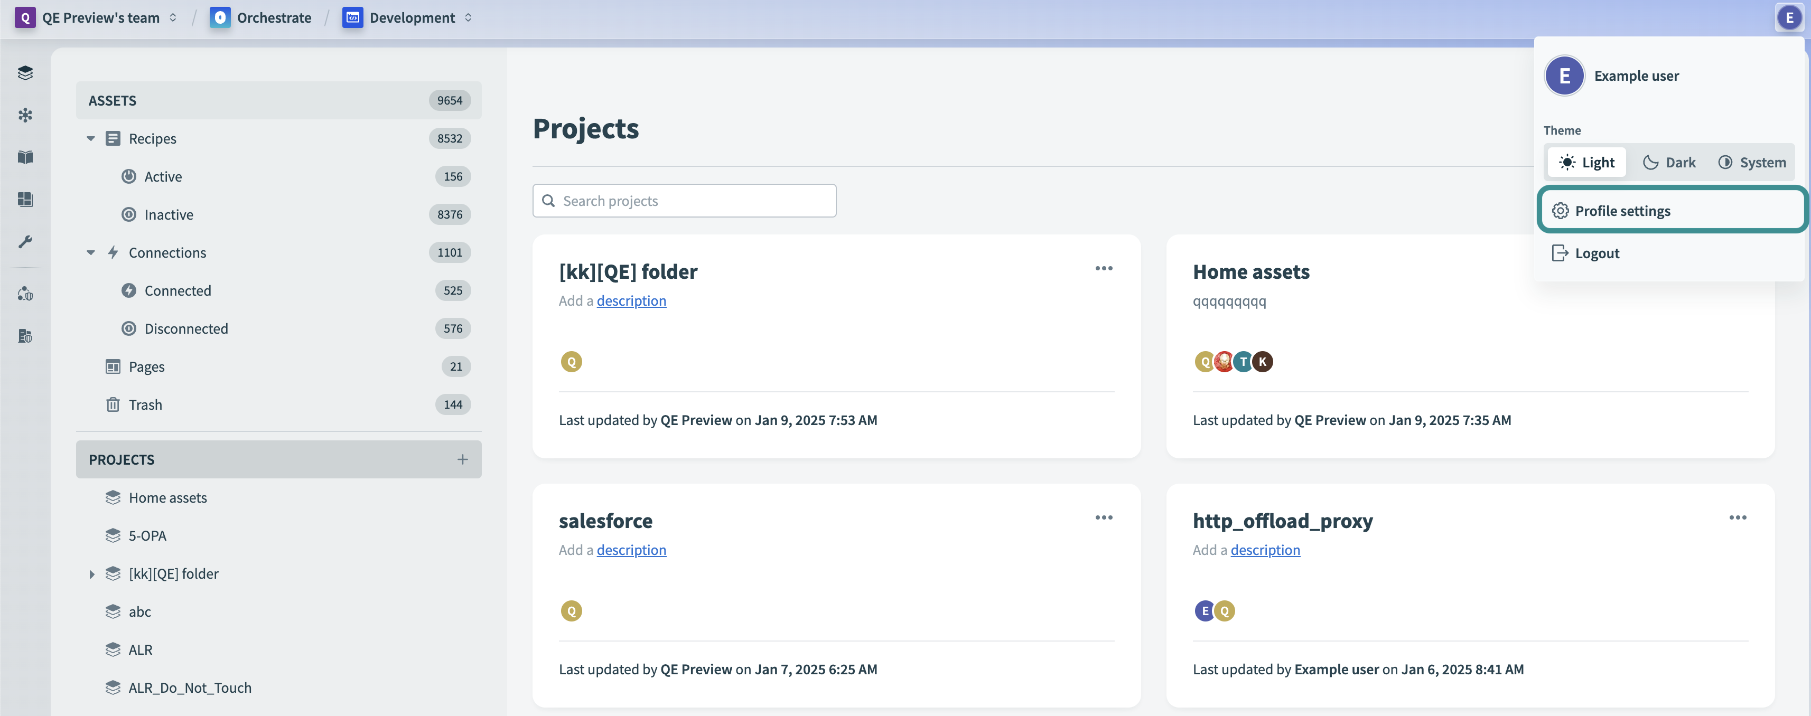
Task: Click the plus icon beside PROJECTS
Action: click(x=462, y=459)
